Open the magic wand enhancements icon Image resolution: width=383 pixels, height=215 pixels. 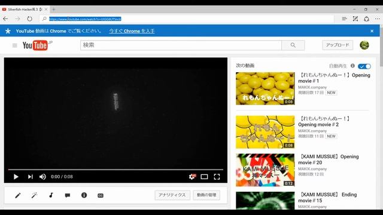pos(34,195)
